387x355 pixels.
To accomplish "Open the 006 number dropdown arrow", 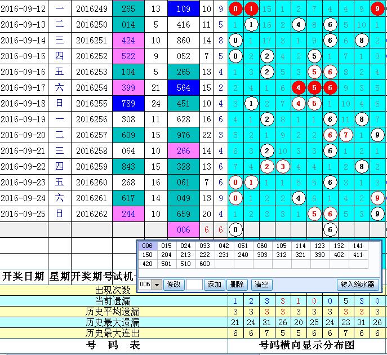I will (157, 285).
